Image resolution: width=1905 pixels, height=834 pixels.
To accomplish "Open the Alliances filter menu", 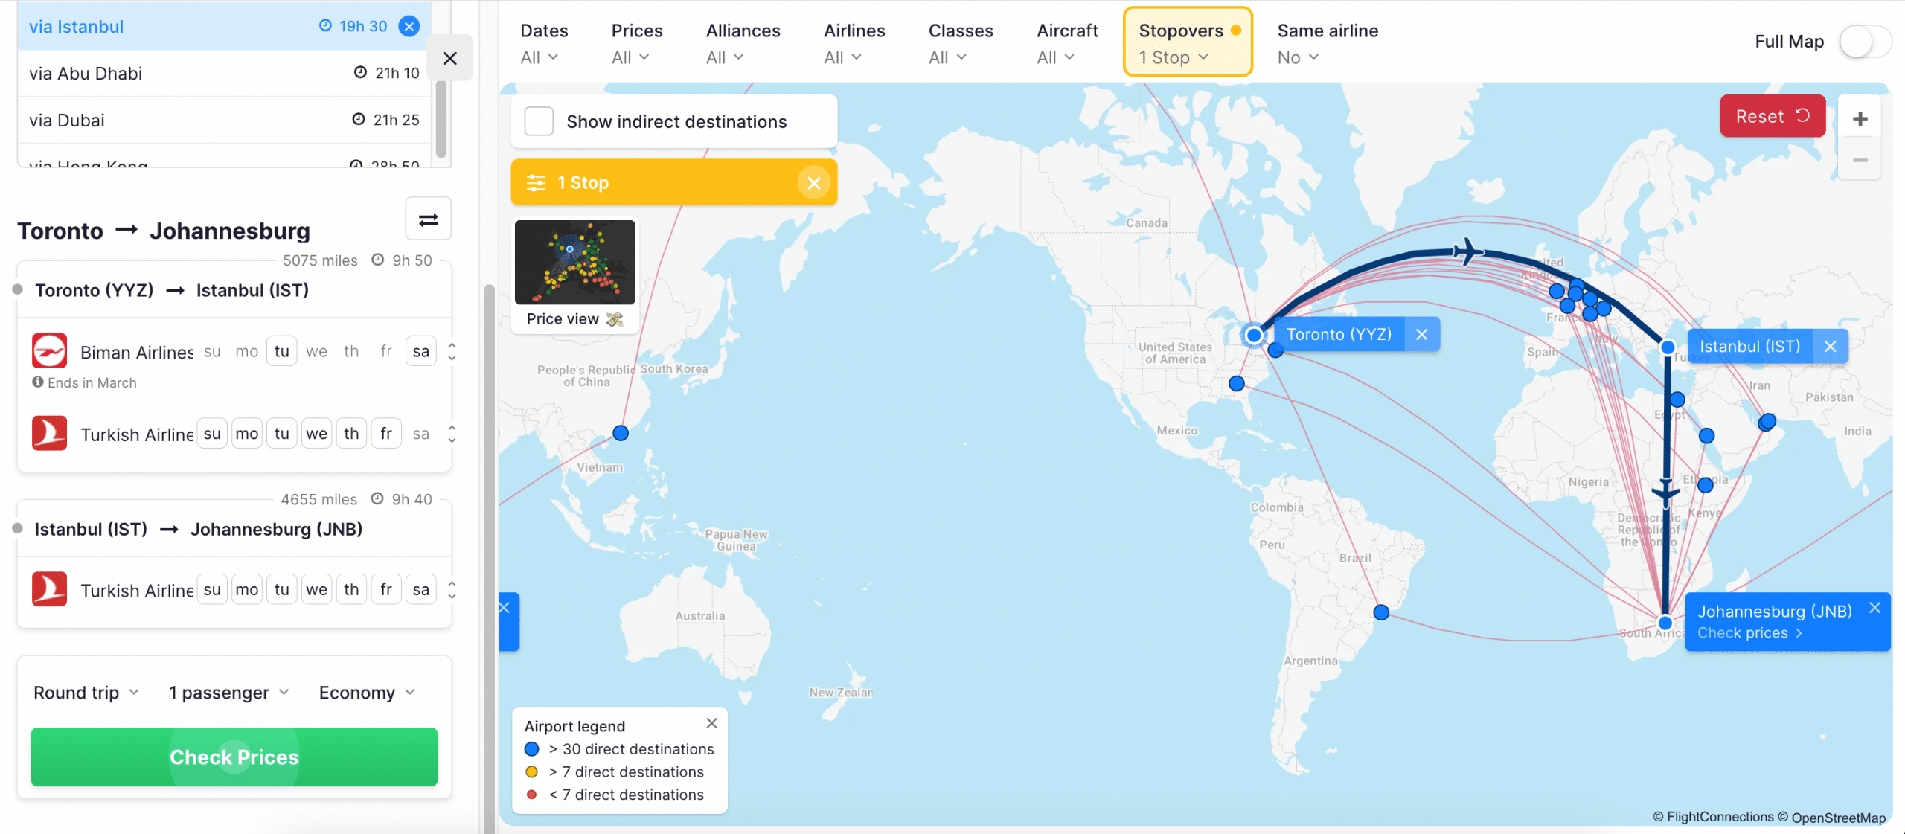I will [742, 42].
